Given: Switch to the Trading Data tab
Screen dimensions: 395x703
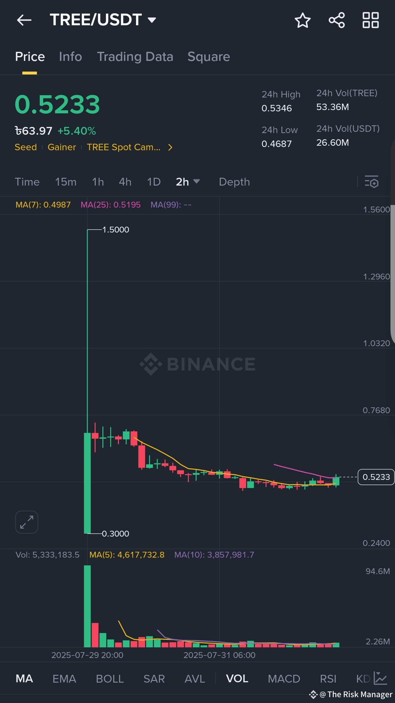Looking at the screenshot, I should pos(135,57).
